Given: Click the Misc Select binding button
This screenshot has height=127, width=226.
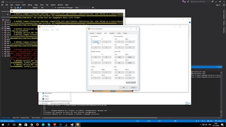Looking at the screenshot, I should tap(130, 72).
